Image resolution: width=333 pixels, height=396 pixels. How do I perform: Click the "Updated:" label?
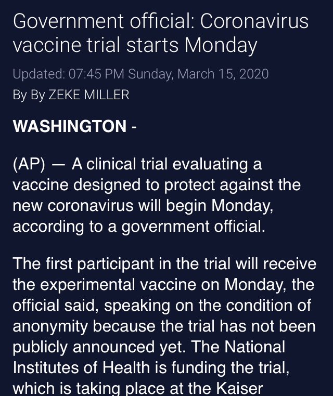point(38,74)
